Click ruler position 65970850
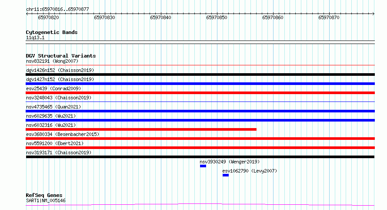The image size is (387, 210). [217, 17]
